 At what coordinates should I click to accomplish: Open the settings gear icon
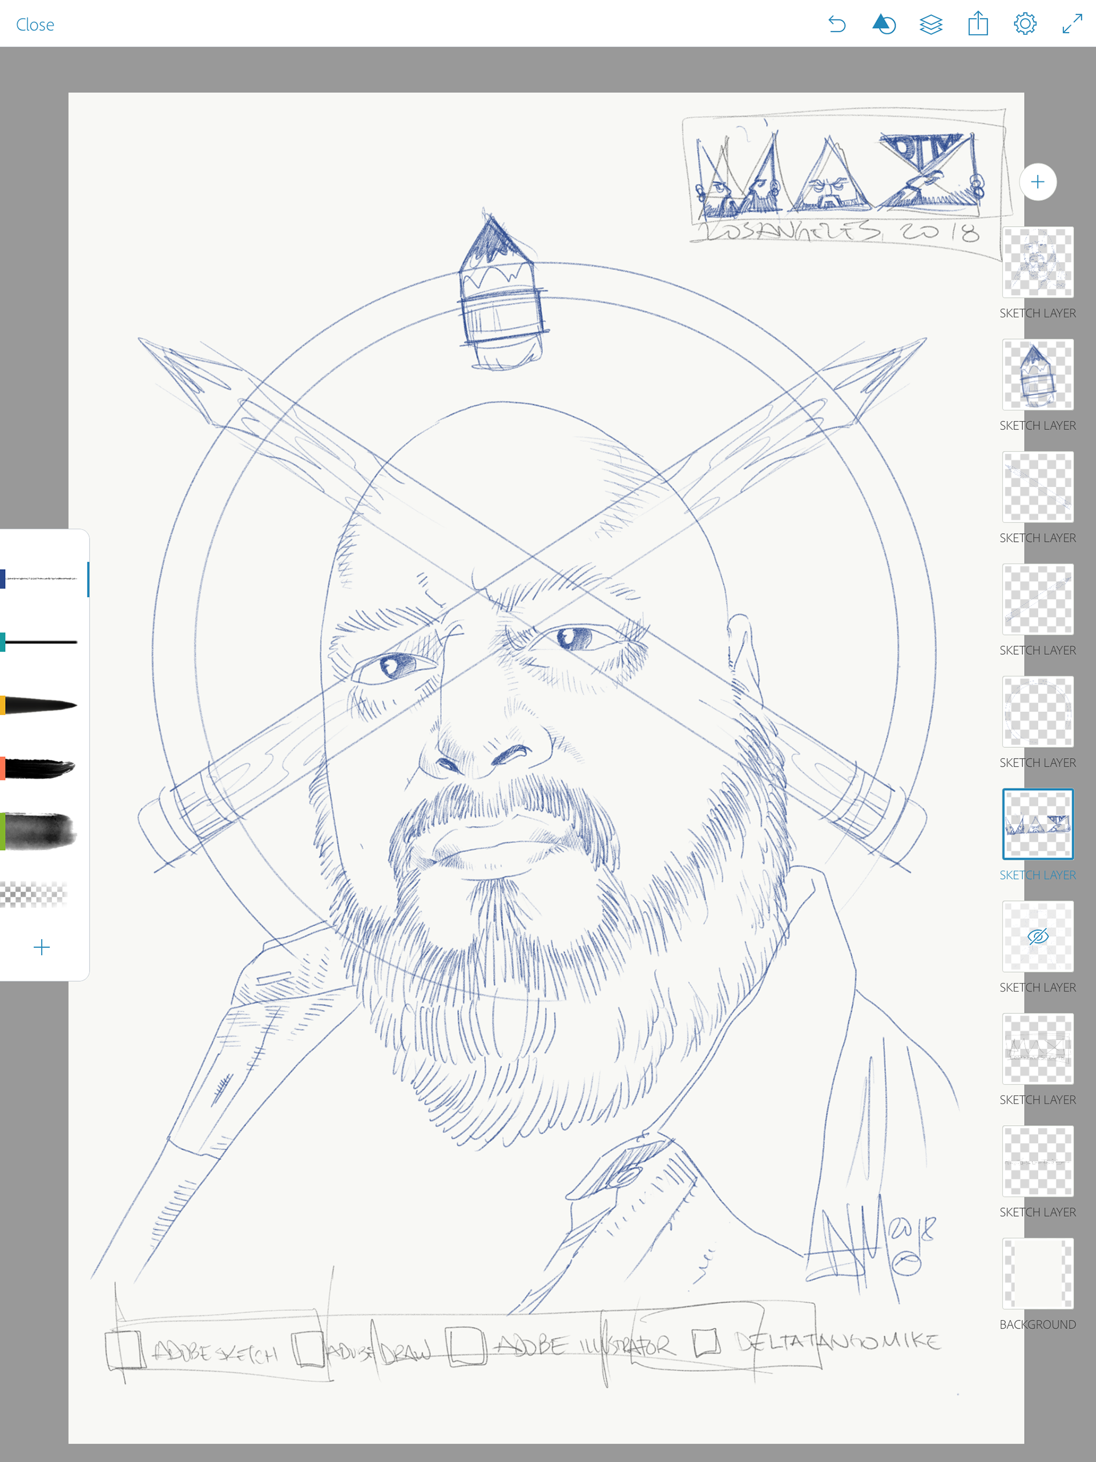click(1025, 25)
